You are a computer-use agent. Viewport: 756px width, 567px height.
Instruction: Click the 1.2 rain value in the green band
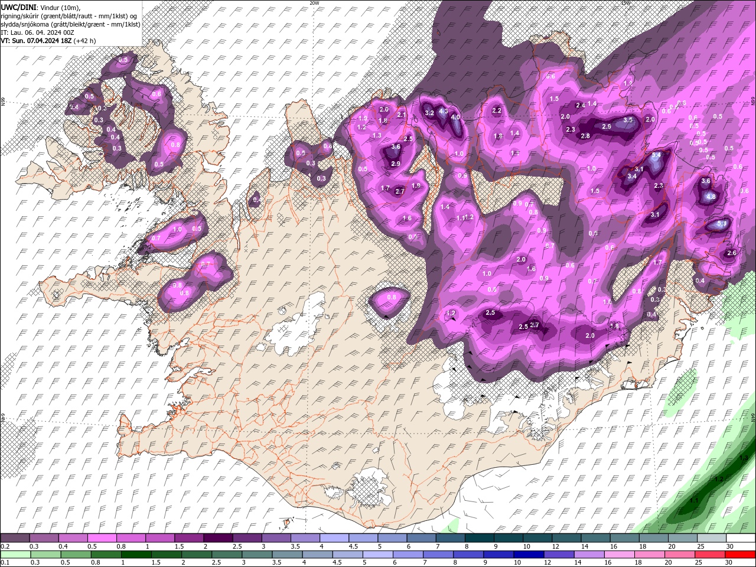(x=719, y=479)
